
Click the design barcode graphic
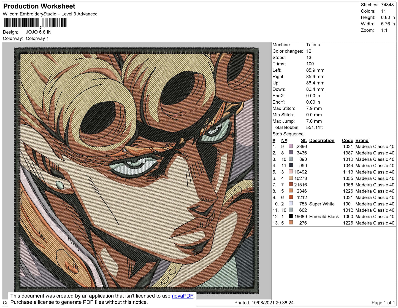point(35,23)
